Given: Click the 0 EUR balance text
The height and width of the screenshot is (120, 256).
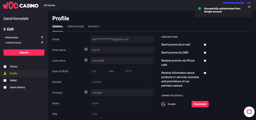Looking at the screenshot, I should (9, 29).
